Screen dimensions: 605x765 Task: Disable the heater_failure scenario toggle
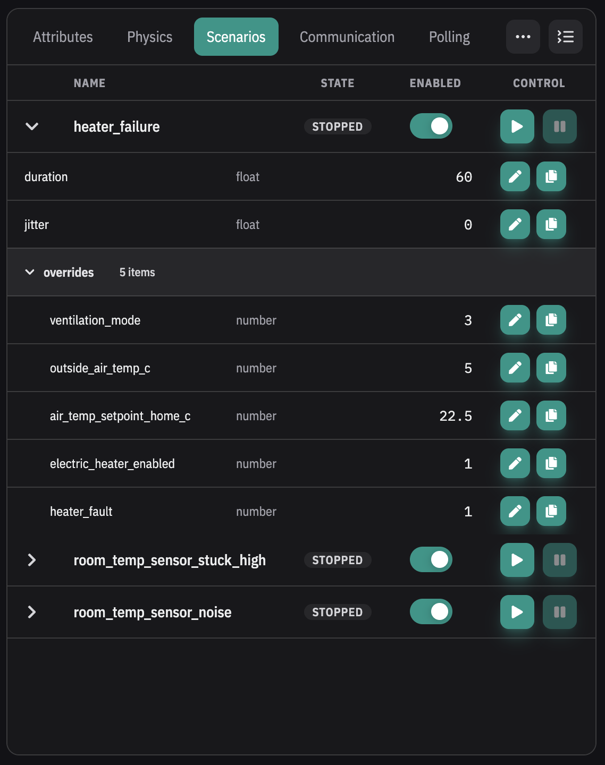(431, 126)
